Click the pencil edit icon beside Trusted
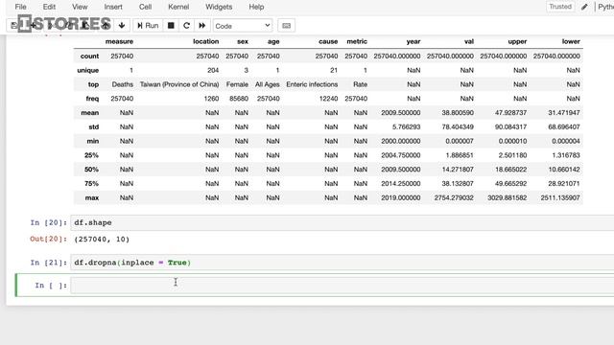The image size is (614, 345). pos(584,7)
